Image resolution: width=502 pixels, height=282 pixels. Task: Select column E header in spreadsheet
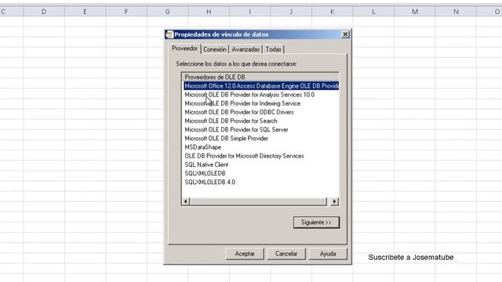point(85,12)
